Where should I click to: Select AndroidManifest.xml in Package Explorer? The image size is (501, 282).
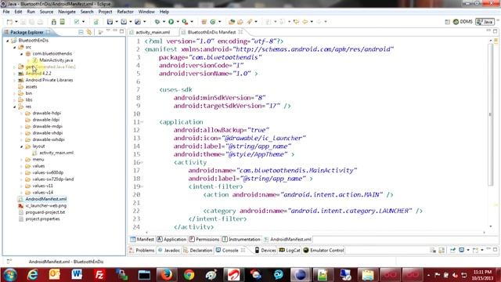coord(45,199)
